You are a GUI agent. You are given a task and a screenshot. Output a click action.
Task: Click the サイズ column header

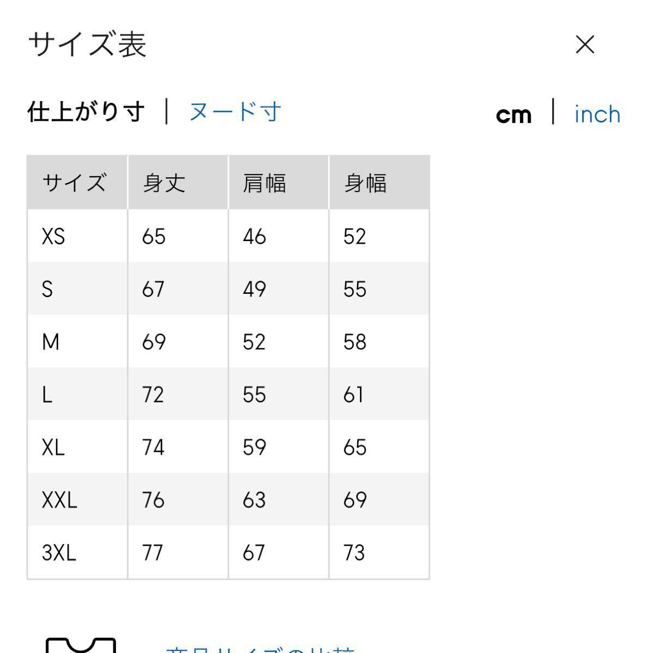(74, 183)
